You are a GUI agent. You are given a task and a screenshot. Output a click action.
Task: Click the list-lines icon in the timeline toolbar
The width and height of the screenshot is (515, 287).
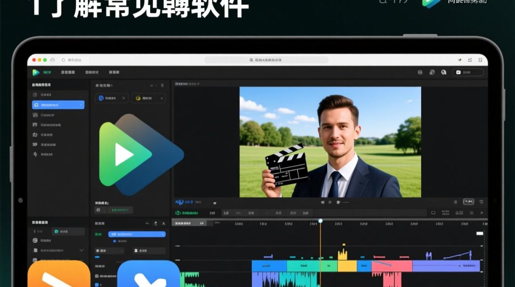click(x=472, y=213)
